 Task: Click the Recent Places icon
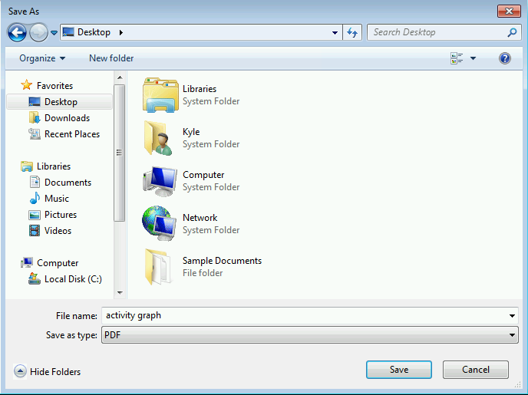pyautogui.click(x=35, y=134)
